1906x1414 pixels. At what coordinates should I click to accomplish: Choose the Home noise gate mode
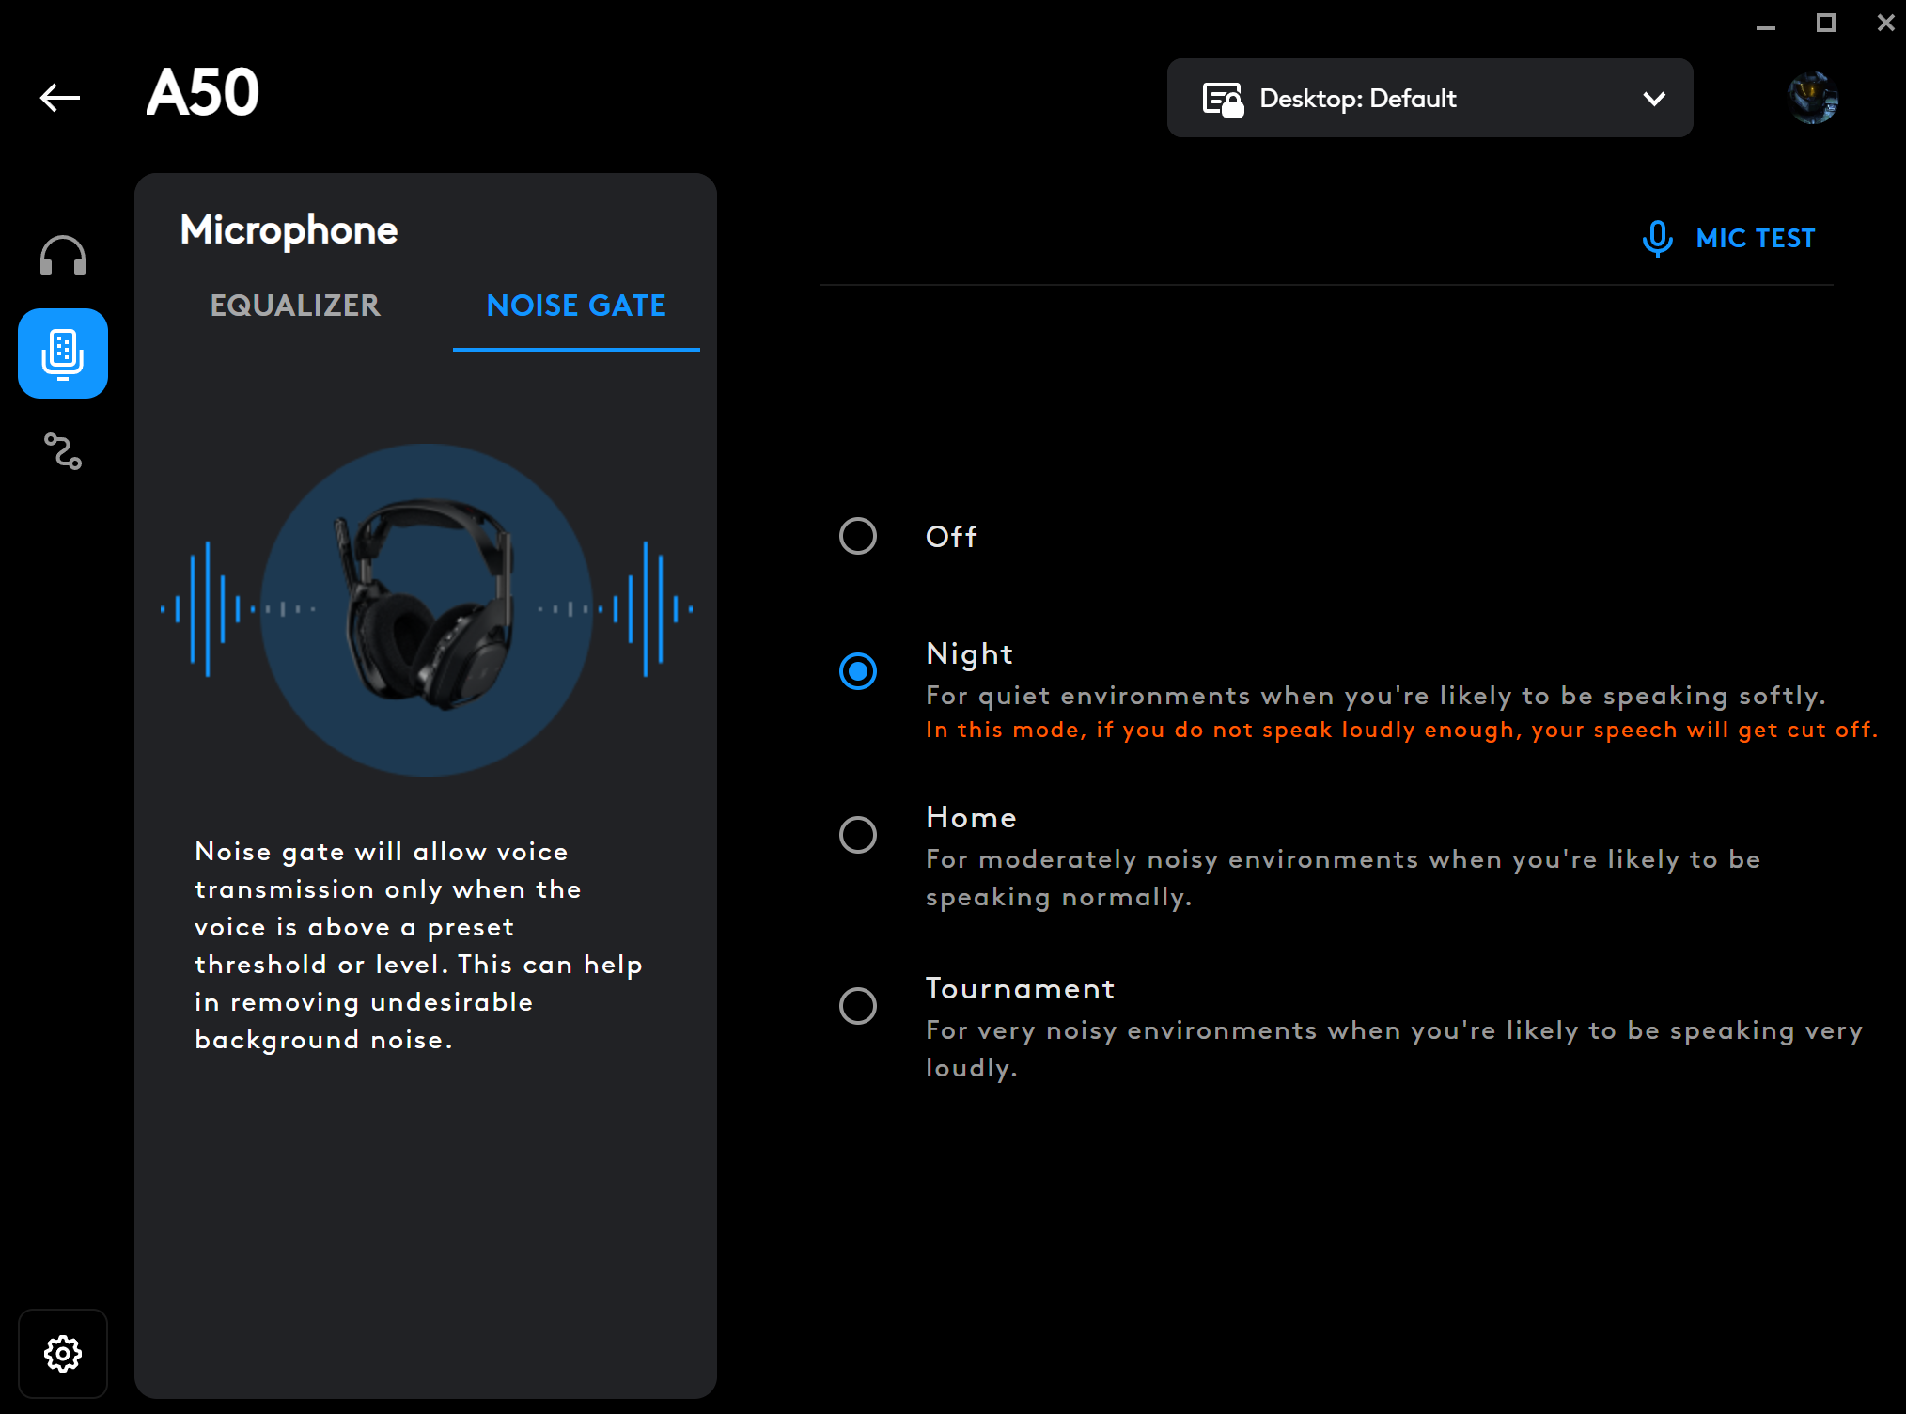(x=858, y=835)
